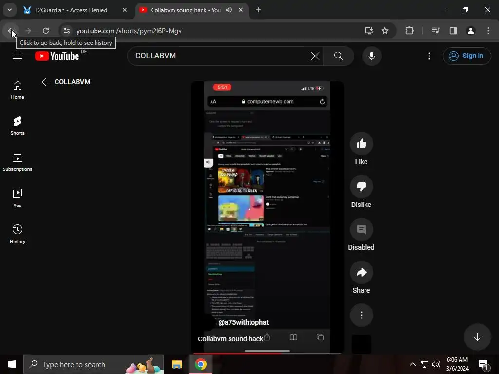Open more actions menu for the Short

click(x=362, y=315)
